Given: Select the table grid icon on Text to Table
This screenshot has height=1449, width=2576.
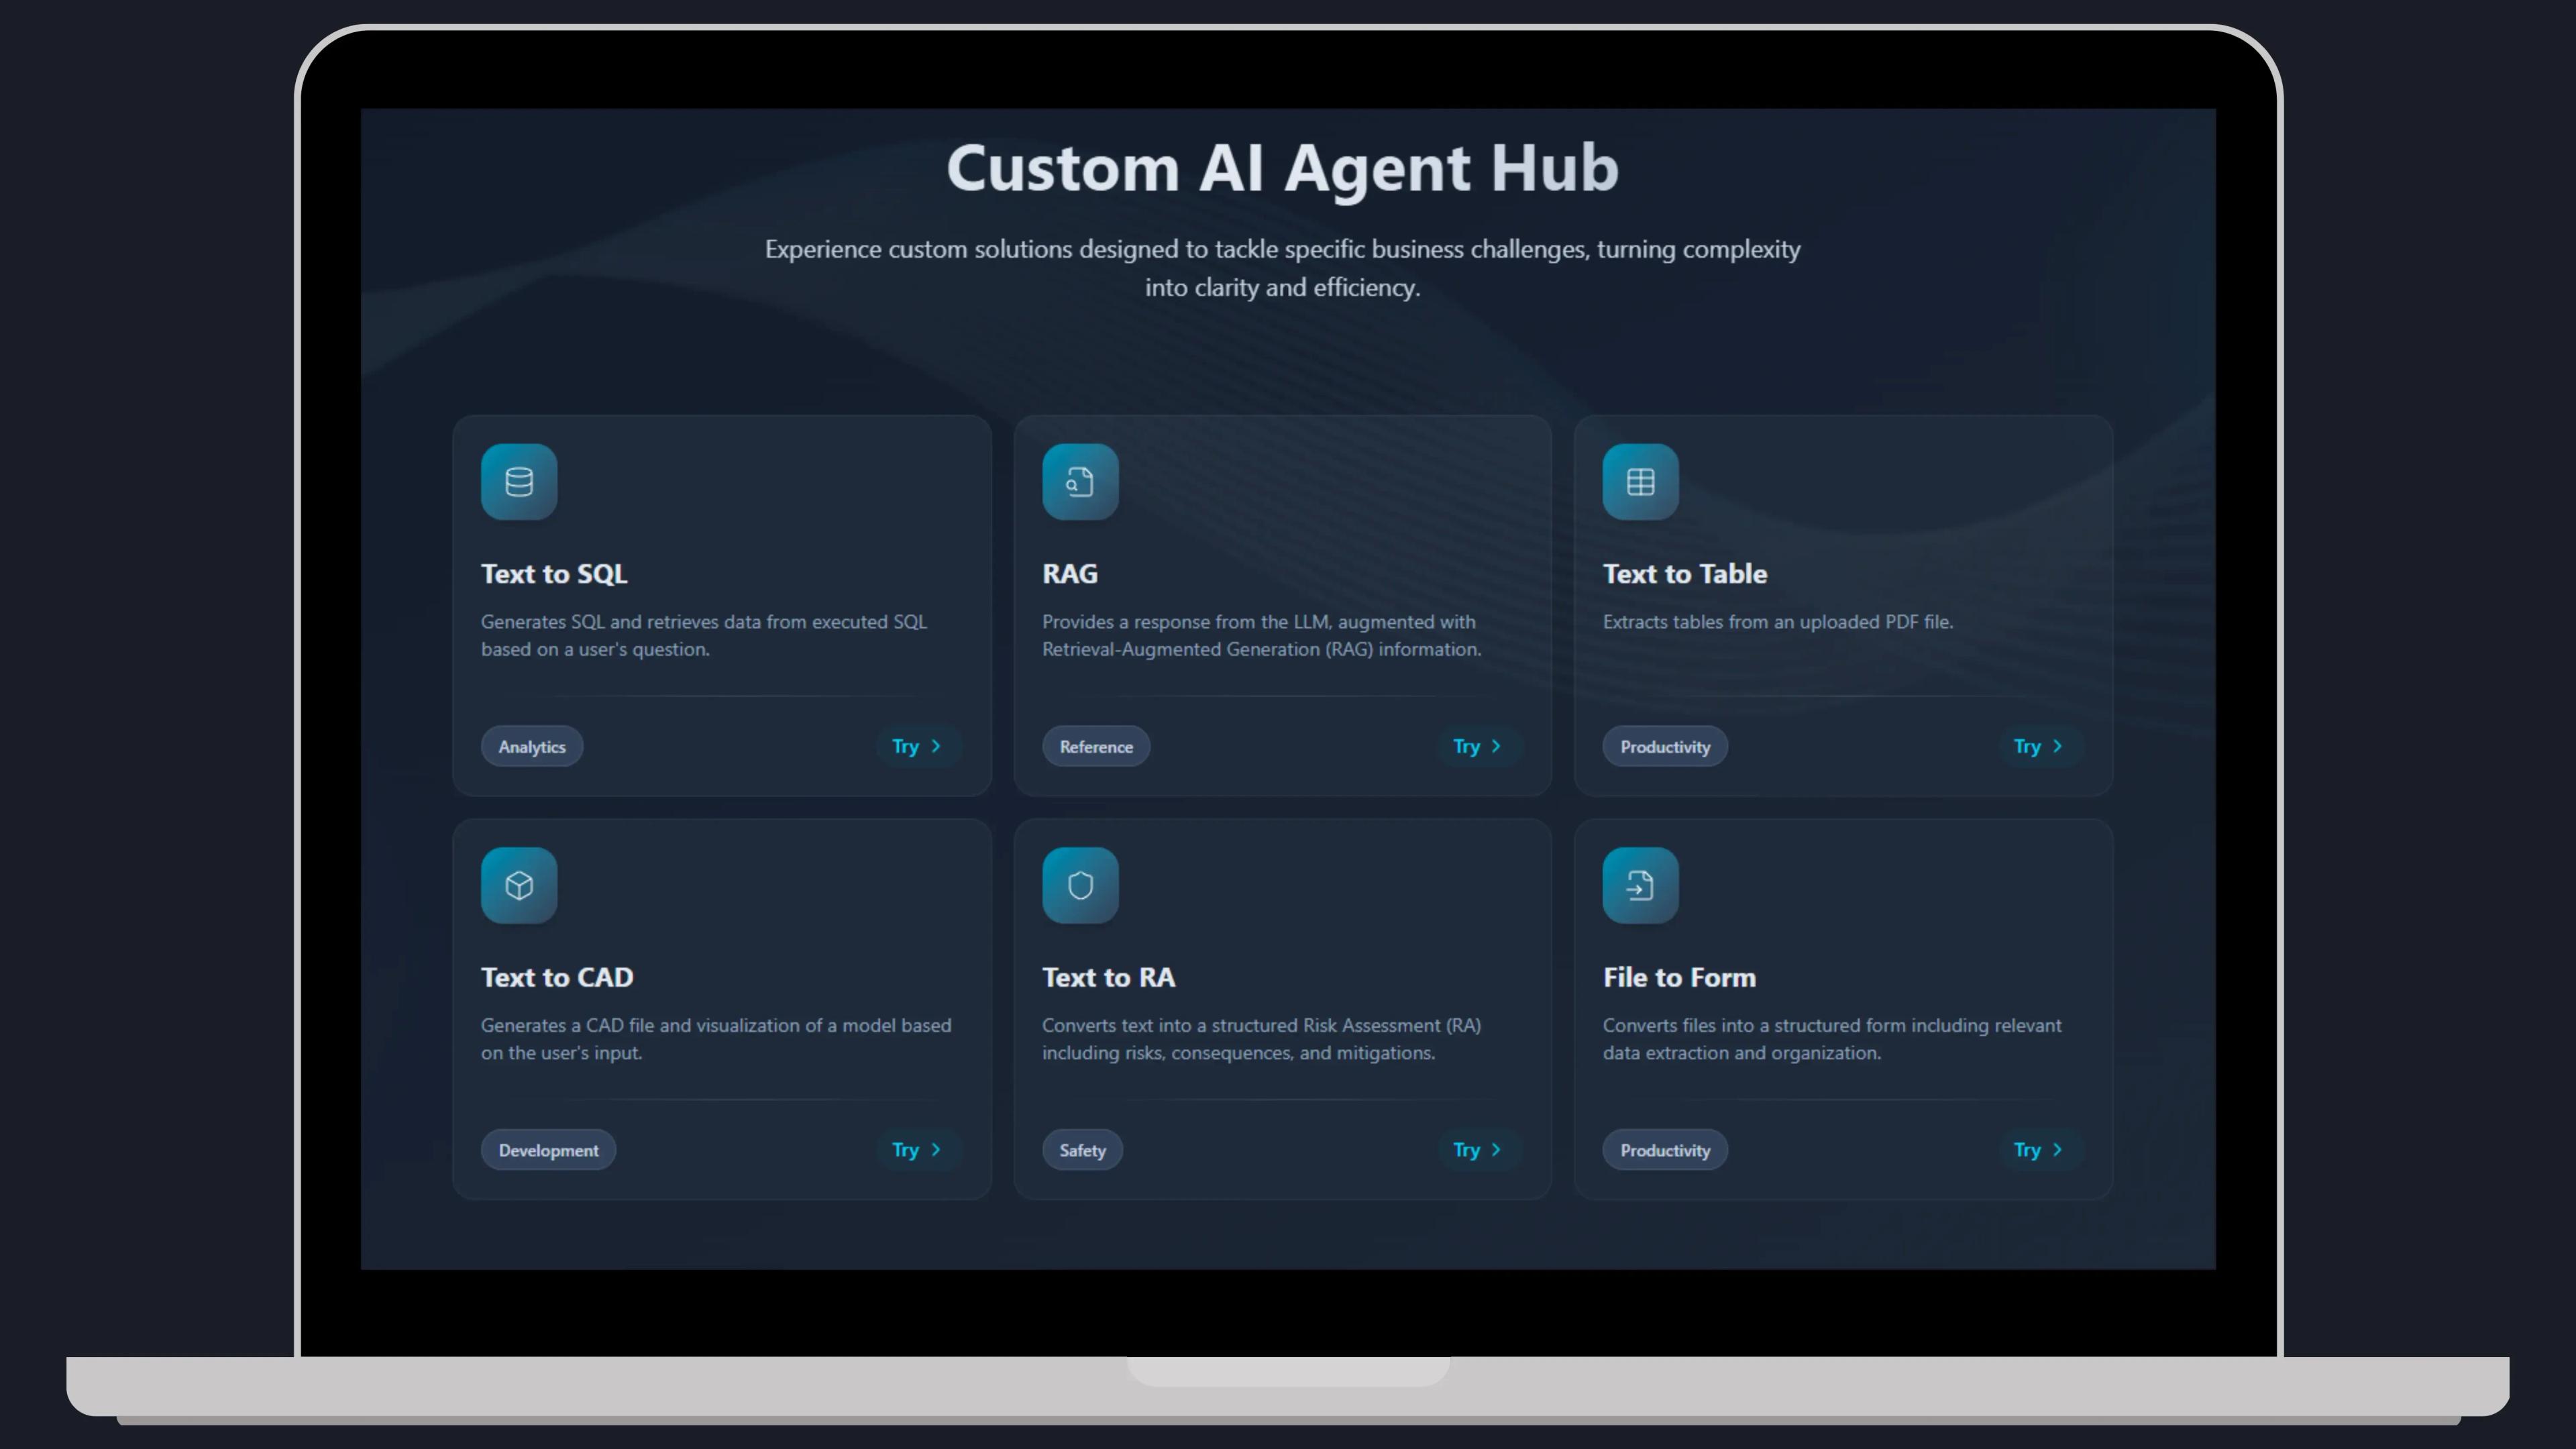Looking at the screenshot, I should pyautogui.click(x=1640, y=481).
